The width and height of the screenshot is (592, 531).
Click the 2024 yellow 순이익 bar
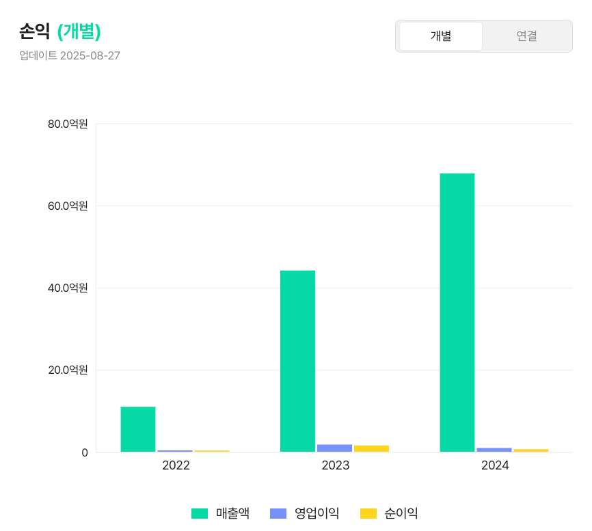pyautogui.click(x=531, y=450)
